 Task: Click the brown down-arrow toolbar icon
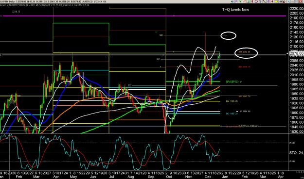(x=272, y=1)
